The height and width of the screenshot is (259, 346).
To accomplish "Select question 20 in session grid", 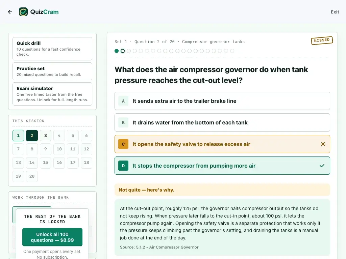I will (32, 176).
